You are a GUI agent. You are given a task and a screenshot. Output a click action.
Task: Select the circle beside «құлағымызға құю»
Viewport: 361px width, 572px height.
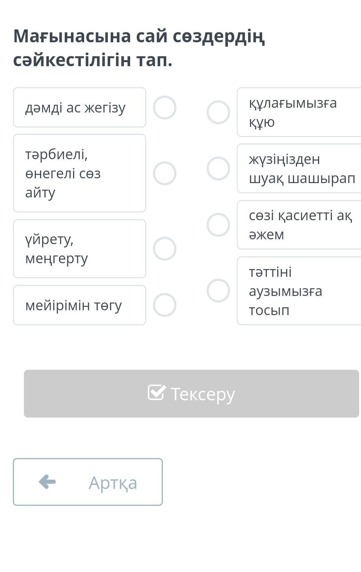218,112
